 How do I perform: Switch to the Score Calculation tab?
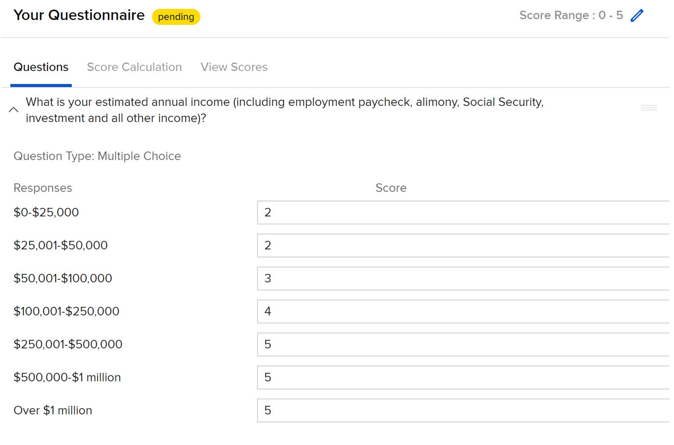coord(134,67)
